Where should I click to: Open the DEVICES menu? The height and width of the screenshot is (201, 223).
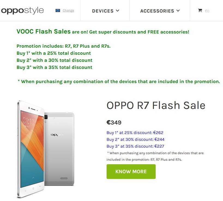point(103,11)
